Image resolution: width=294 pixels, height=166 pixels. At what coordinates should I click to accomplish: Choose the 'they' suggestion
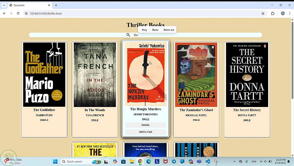pyautogui.click(x=144, y=30)
